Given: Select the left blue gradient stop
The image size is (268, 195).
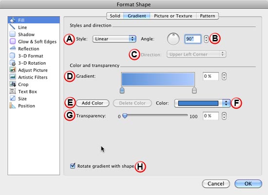Looking at the screenshot, I should [122, 90].
